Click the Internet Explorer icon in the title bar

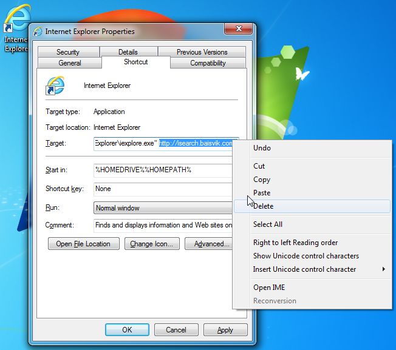(x=38, y=32)
